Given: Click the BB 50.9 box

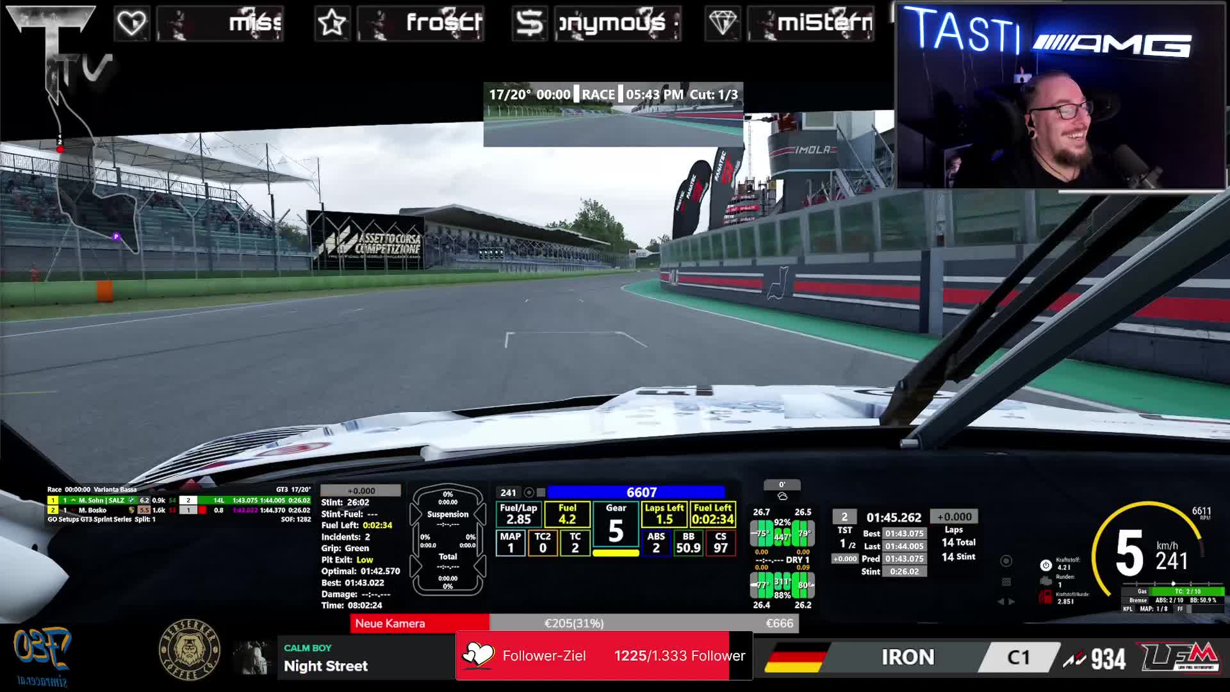Looking at the screenshot, I should (688, 543).
